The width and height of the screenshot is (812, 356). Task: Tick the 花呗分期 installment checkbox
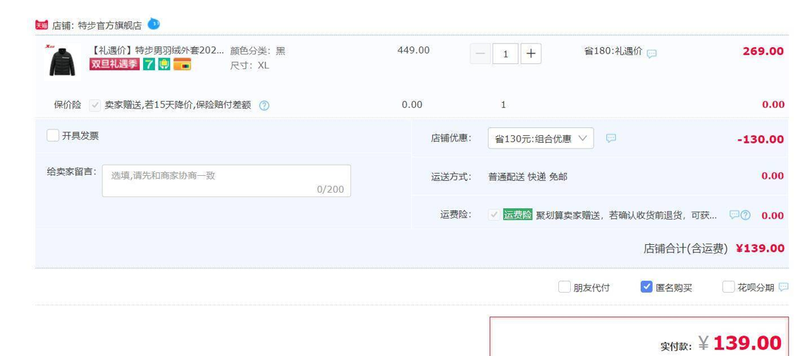click(728, 287)
